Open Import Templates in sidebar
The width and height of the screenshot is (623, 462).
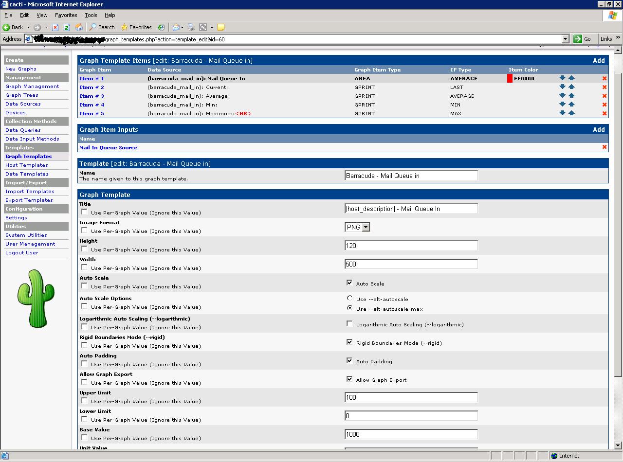point(30,191)
